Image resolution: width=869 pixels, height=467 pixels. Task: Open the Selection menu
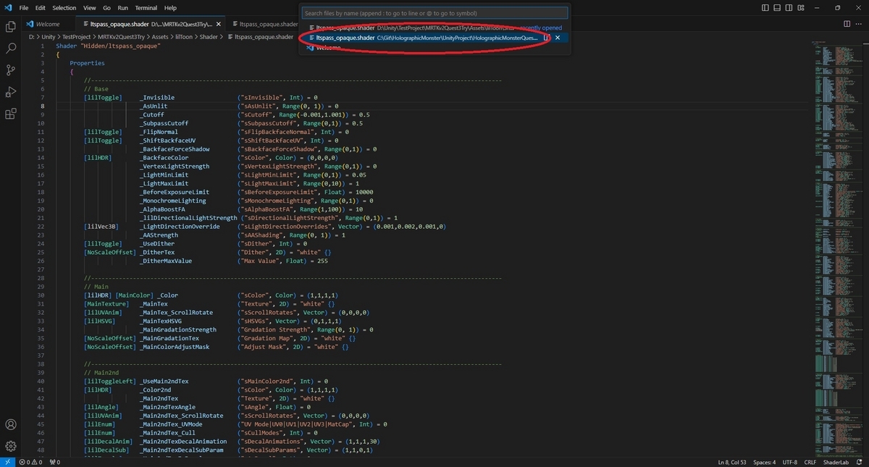pos(64,7)
